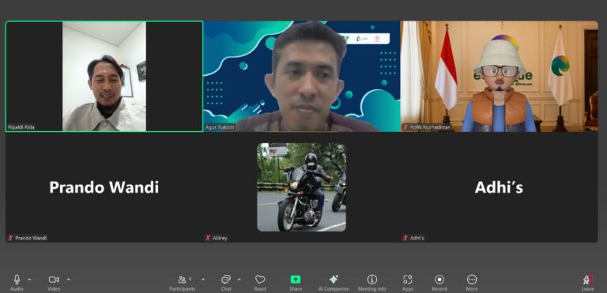
Task: Toggle the Video camera on or off
Action: (54, 282)
